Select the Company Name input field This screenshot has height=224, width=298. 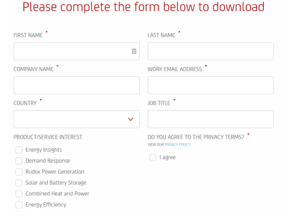click(77, 85)
